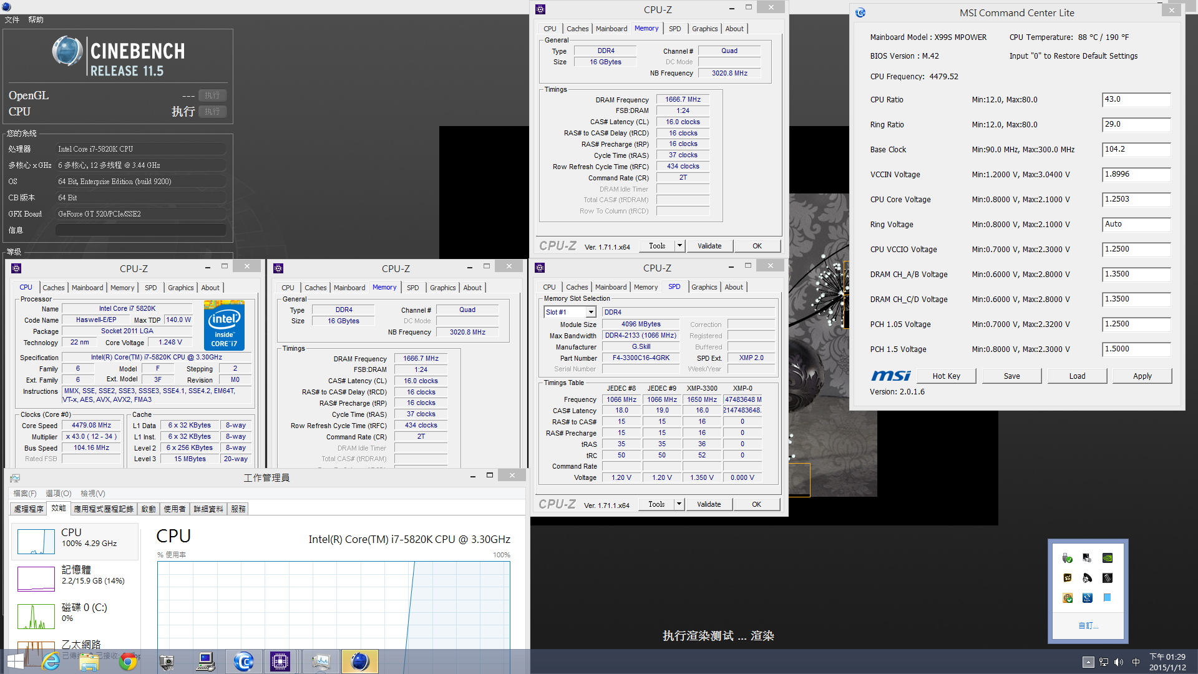The image size is (1198, 674).
Task: Click the Save button in Command Center
Action: tap(1011, 376)
